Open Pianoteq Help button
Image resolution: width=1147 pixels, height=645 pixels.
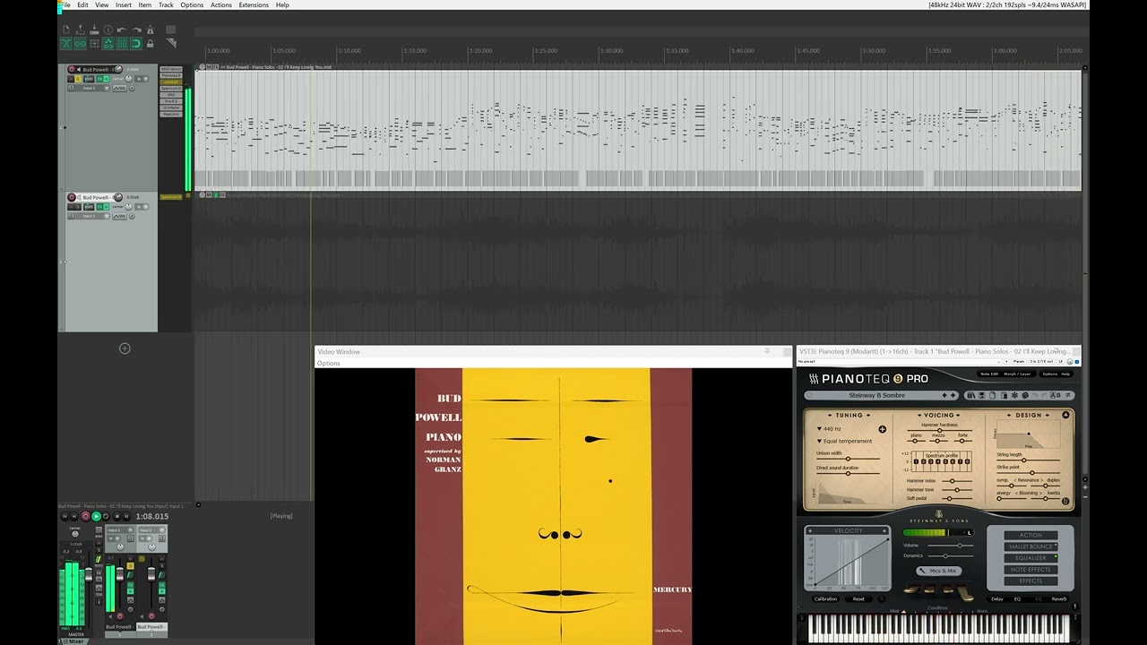click(x=1066, y=374)
